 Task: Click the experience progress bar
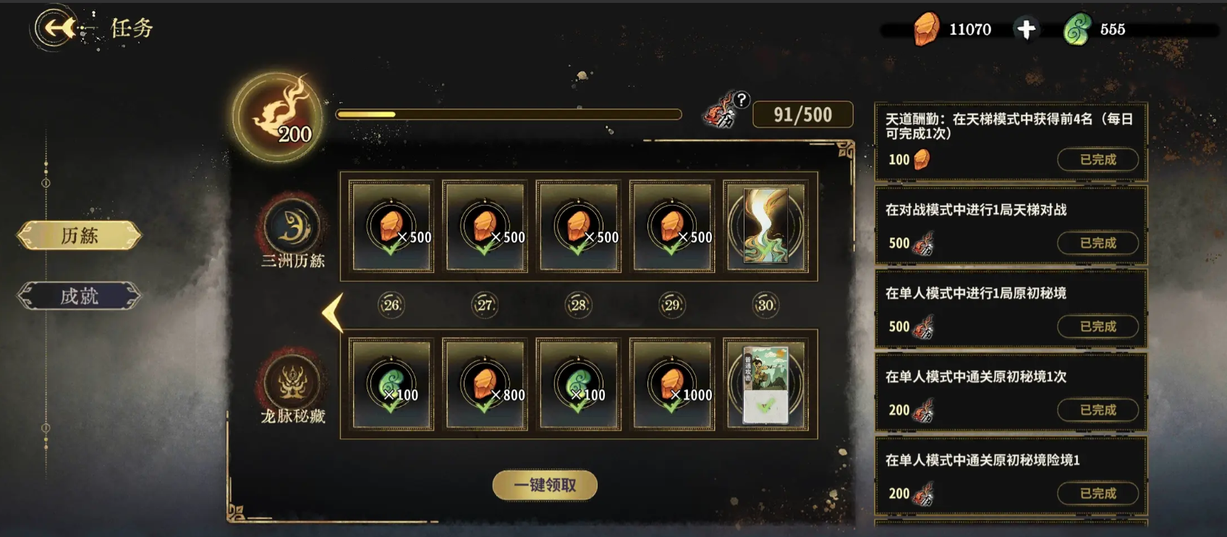509,114
